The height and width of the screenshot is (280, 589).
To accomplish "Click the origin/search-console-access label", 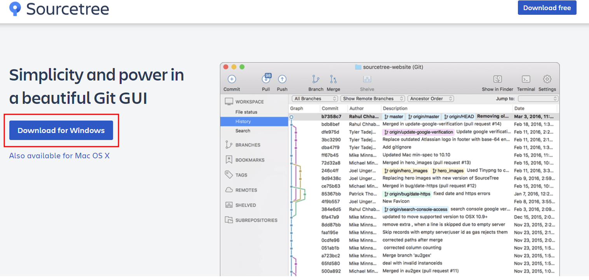I will tap(416, 209).
